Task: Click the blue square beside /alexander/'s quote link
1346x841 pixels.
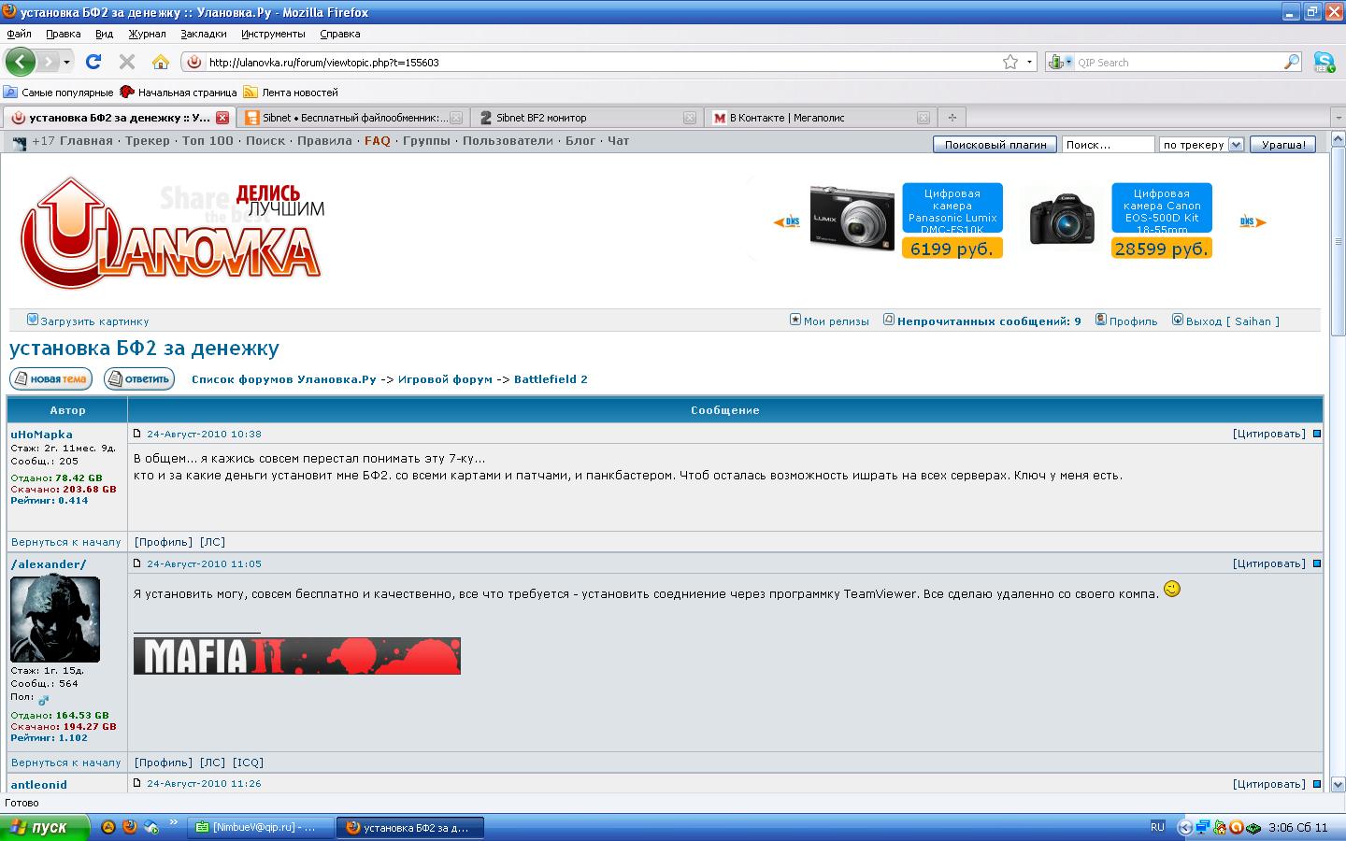Action: [x=1316, y=563]
